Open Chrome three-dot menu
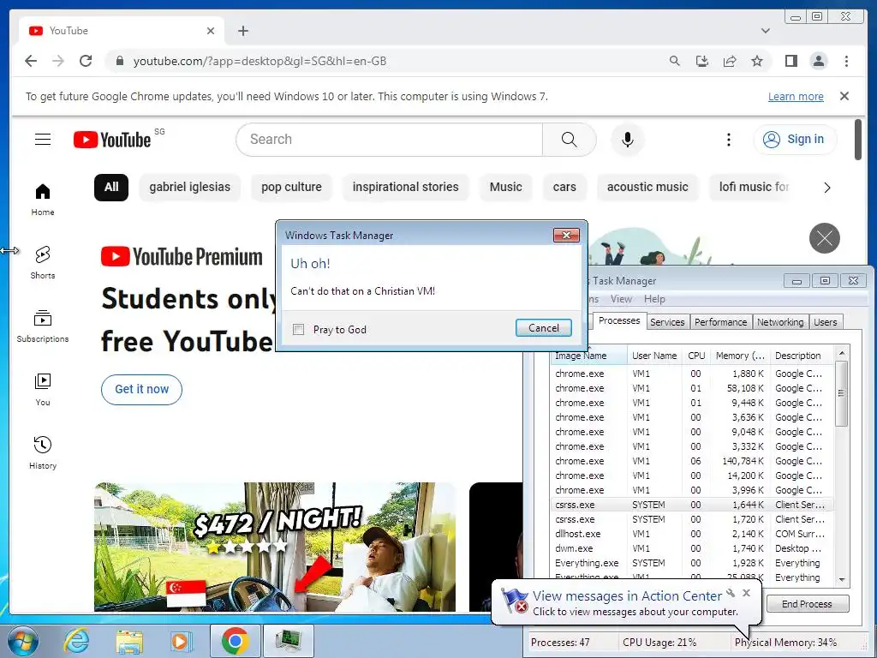877x658 pixels. [846, 61]
